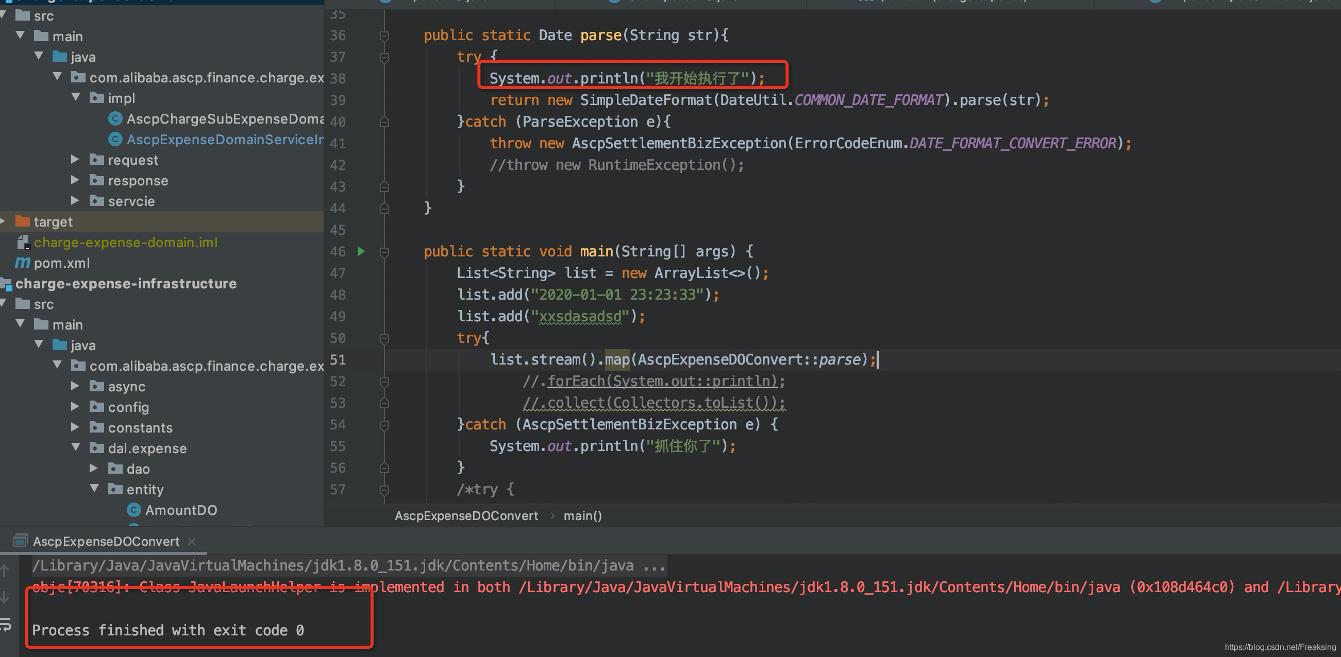Fold parse method at line 36
Screen dimensions: 1341x657
384,36
